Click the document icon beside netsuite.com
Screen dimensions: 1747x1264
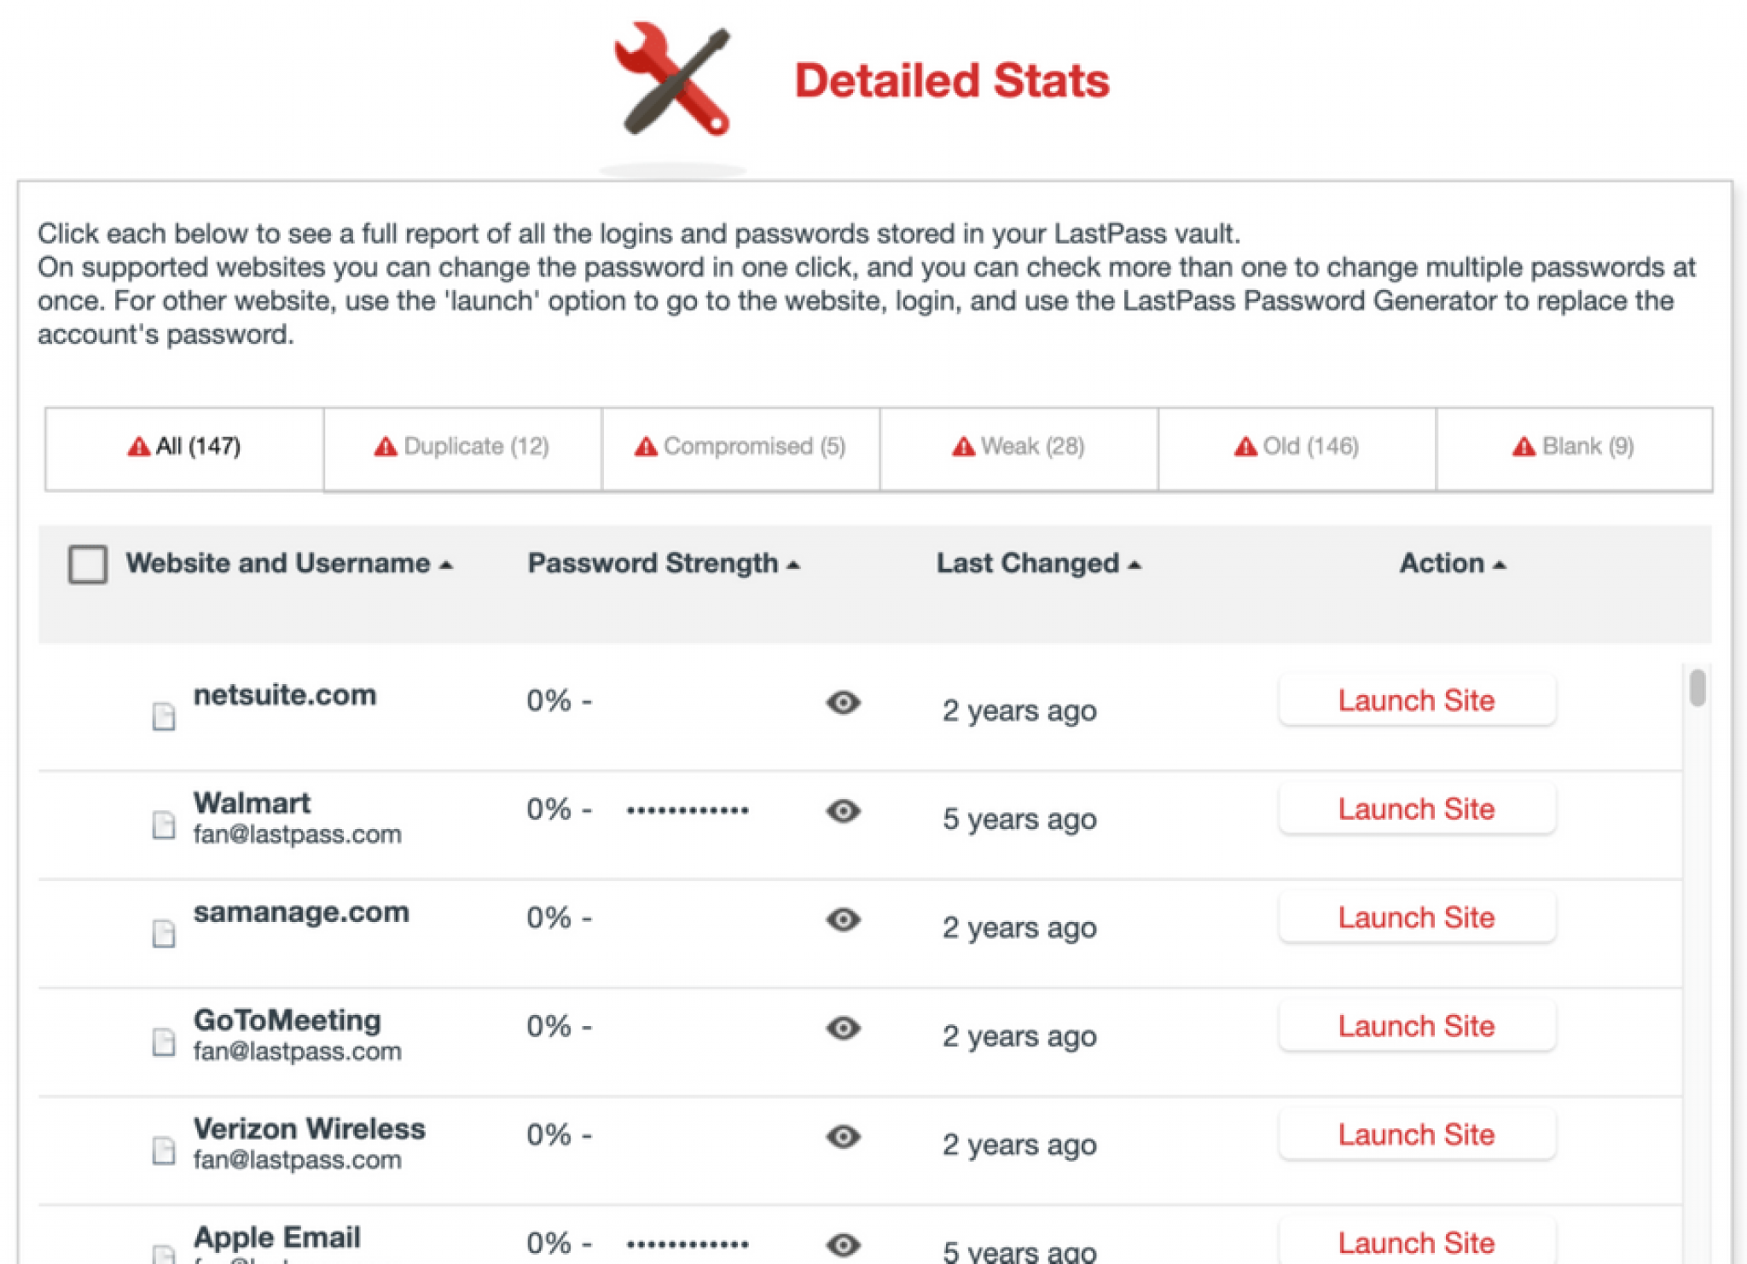click(163, 715)
